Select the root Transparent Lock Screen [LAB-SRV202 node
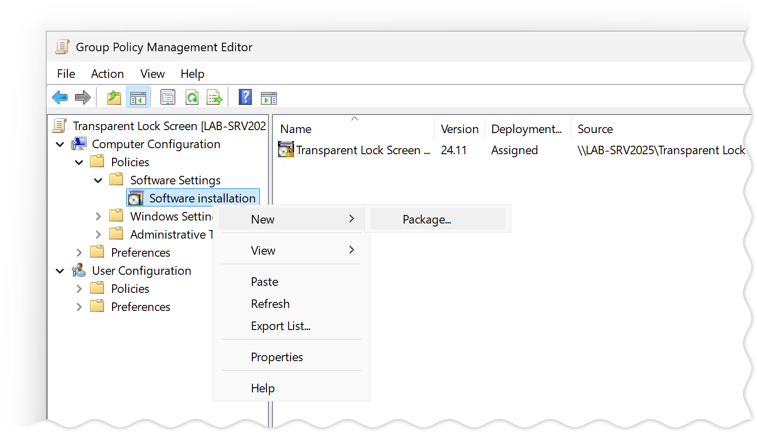Screen dimensions: 757x433 tap(169, 126)
